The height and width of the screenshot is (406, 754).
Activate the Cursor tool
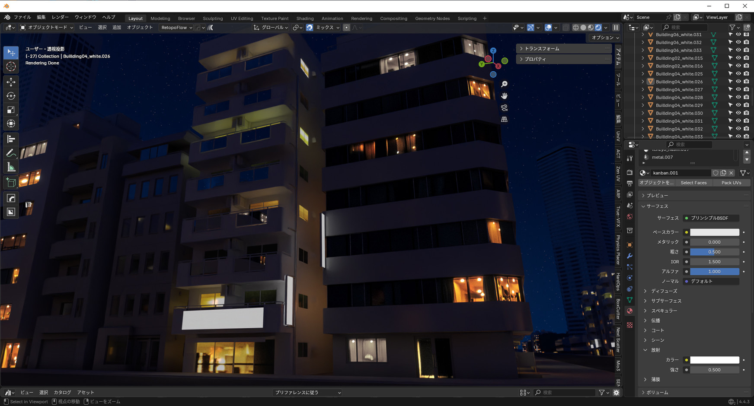tap(11, 67)
